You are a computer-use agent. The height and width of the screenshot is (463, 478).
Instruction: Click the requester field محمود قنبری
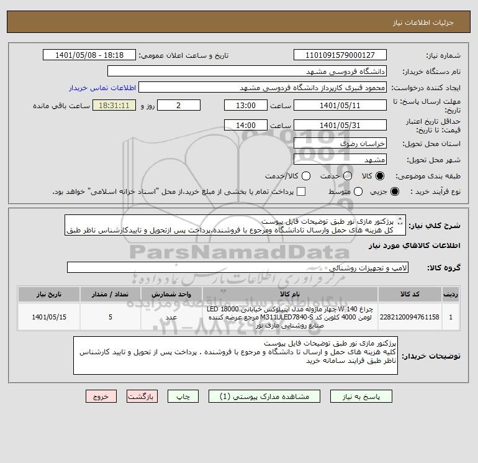[x=263, y=88]
